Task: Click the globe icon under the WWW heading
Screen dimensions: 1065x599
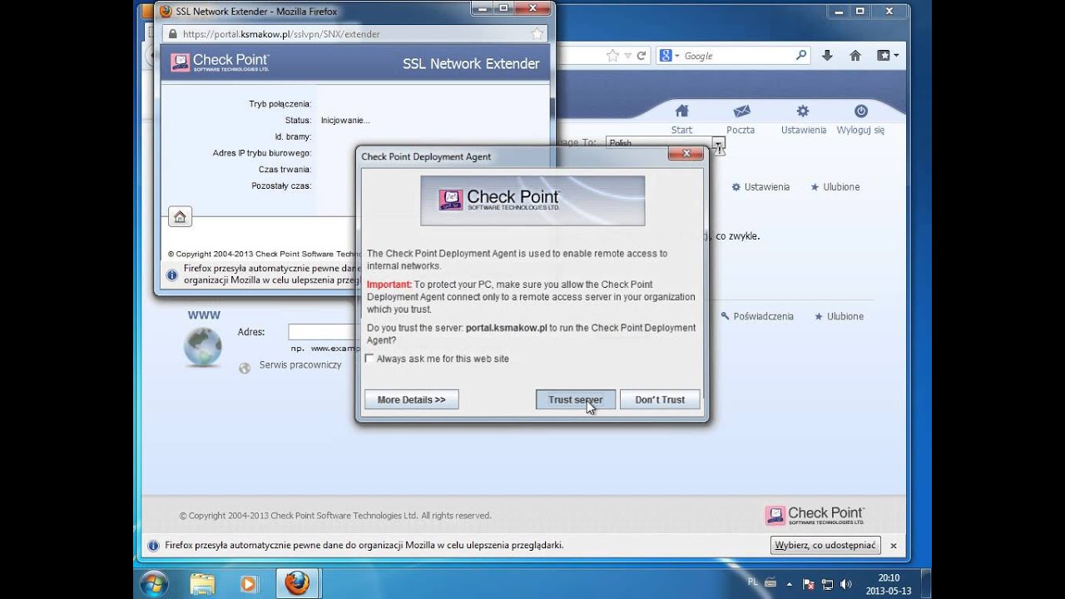Action: (202, 347)
